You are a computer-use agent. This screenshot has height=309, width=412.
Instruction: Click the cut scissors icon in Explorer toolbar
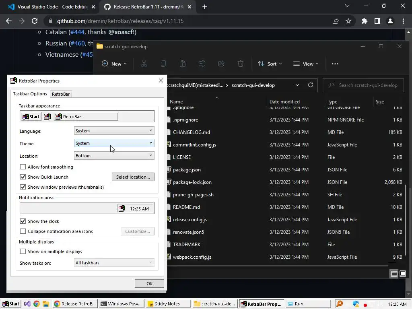tap(144, 64)
